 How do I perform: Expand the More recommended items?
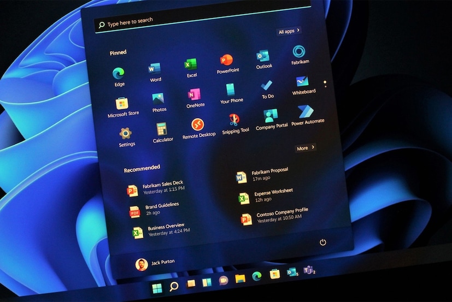[x=305, y=148]
